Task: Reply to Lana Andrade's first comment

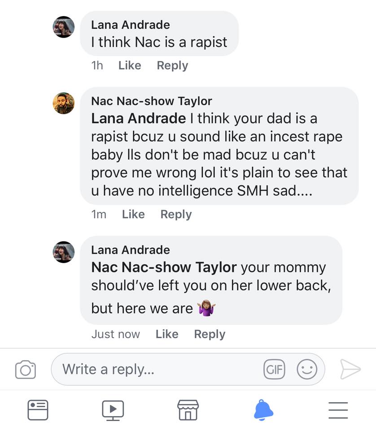Action: 172,65
